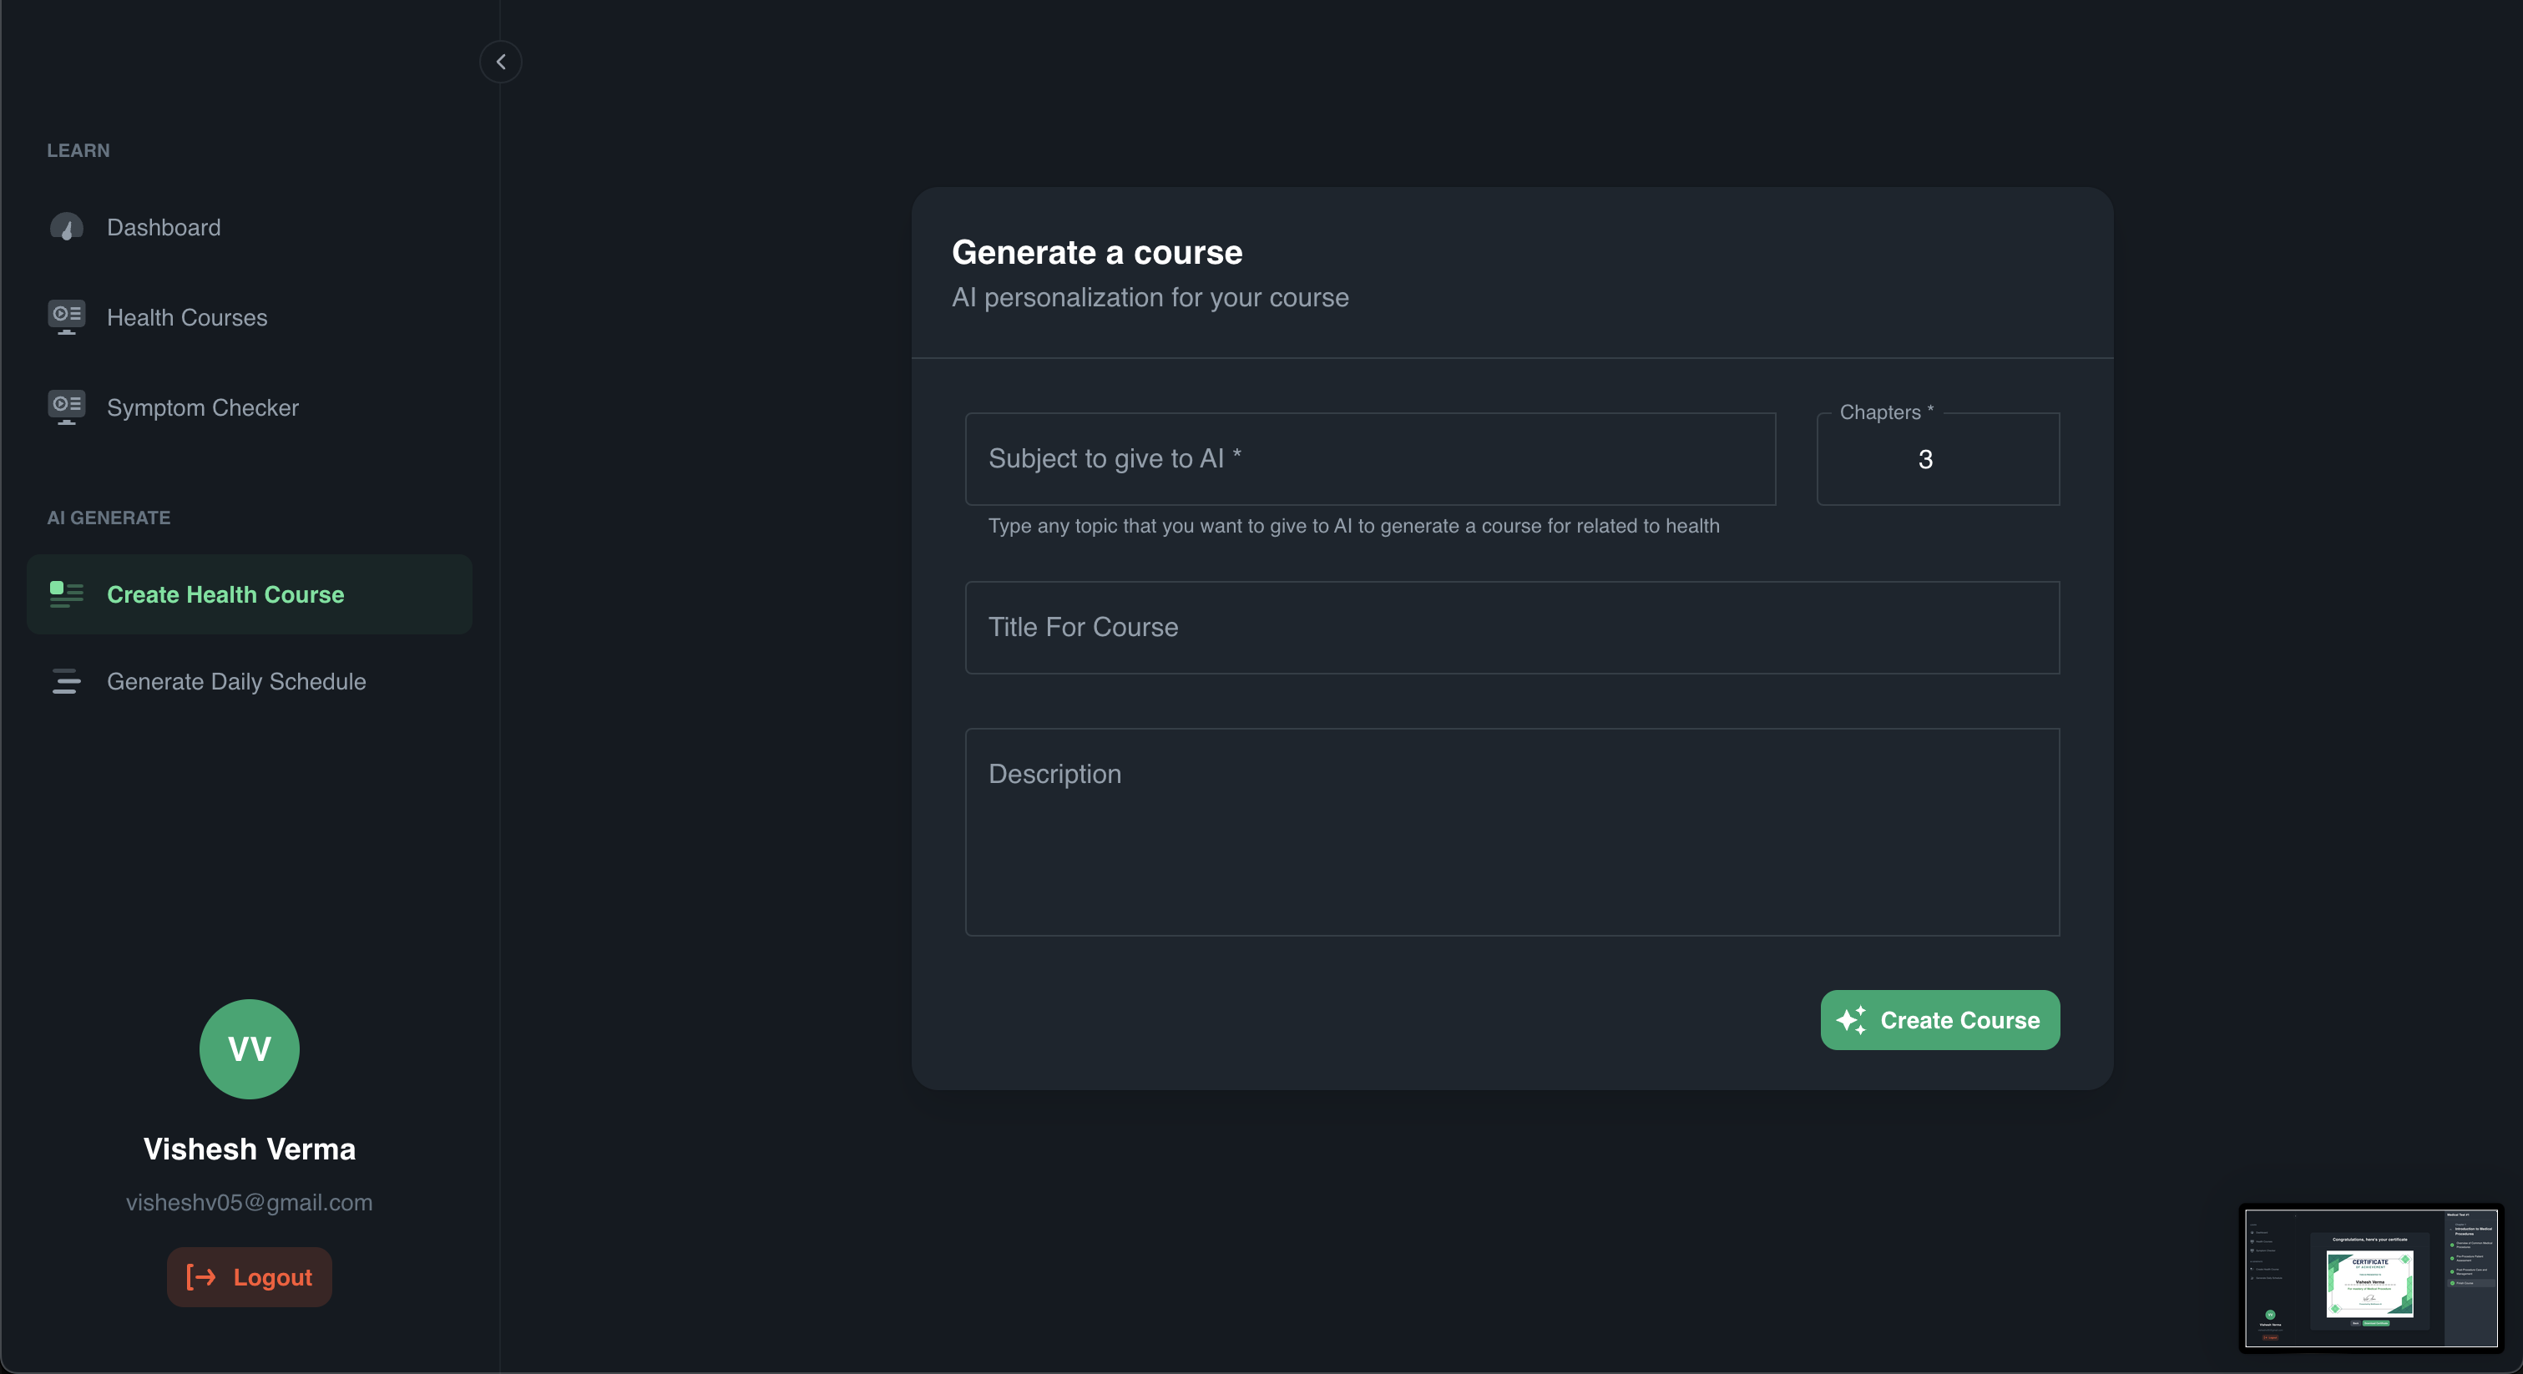The image size is (2523, 1374).
Task: Focus the Subject to give to AI field
Action: click(x=1369, y=459)
